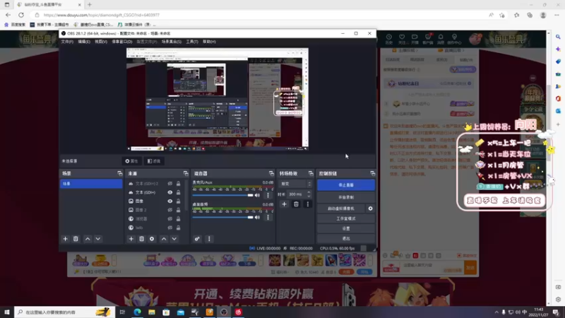Screen dimensions: 565x318
Task: Move the scene up in Scenes panel
Action: click(88, 239)
